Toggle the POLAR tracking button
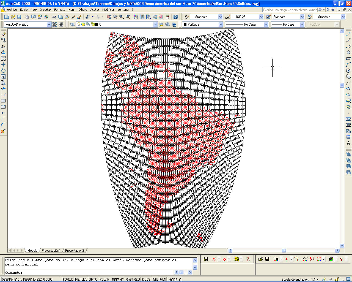 point(105,279)
